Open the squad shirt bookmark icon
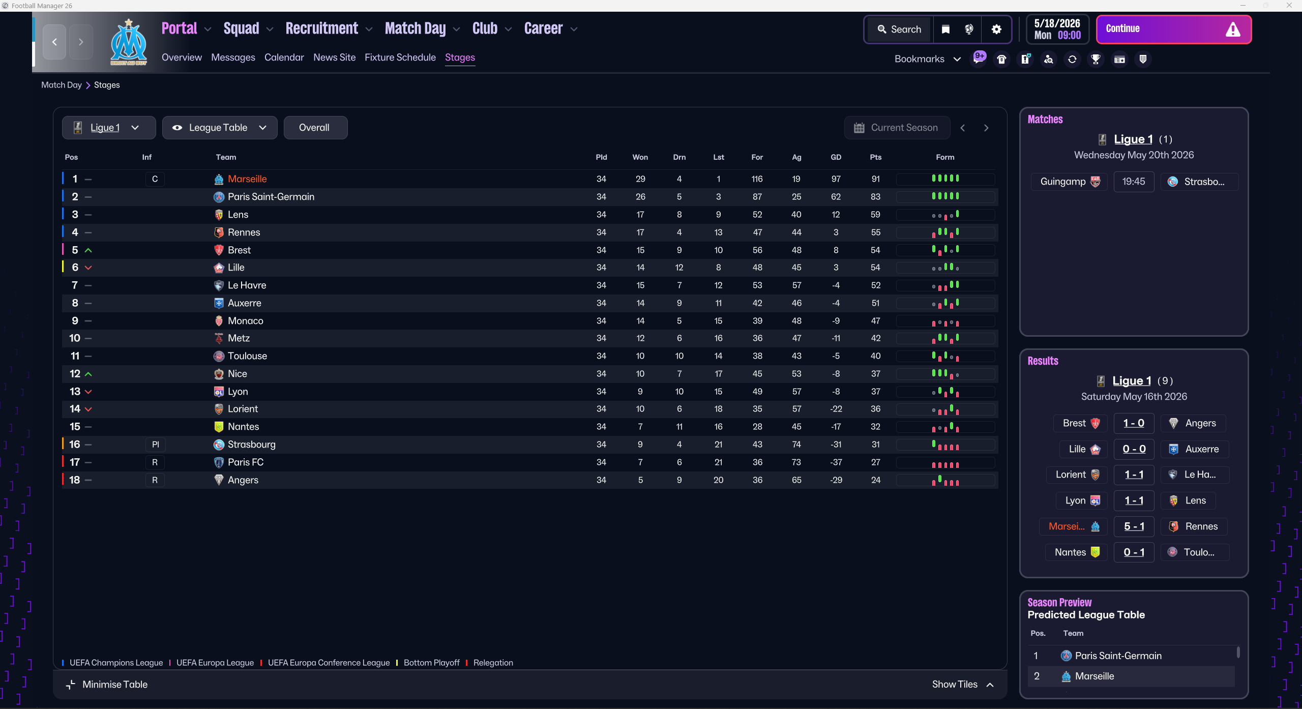Screen dimensions: 1302x709 click(x=1001, y=60)
